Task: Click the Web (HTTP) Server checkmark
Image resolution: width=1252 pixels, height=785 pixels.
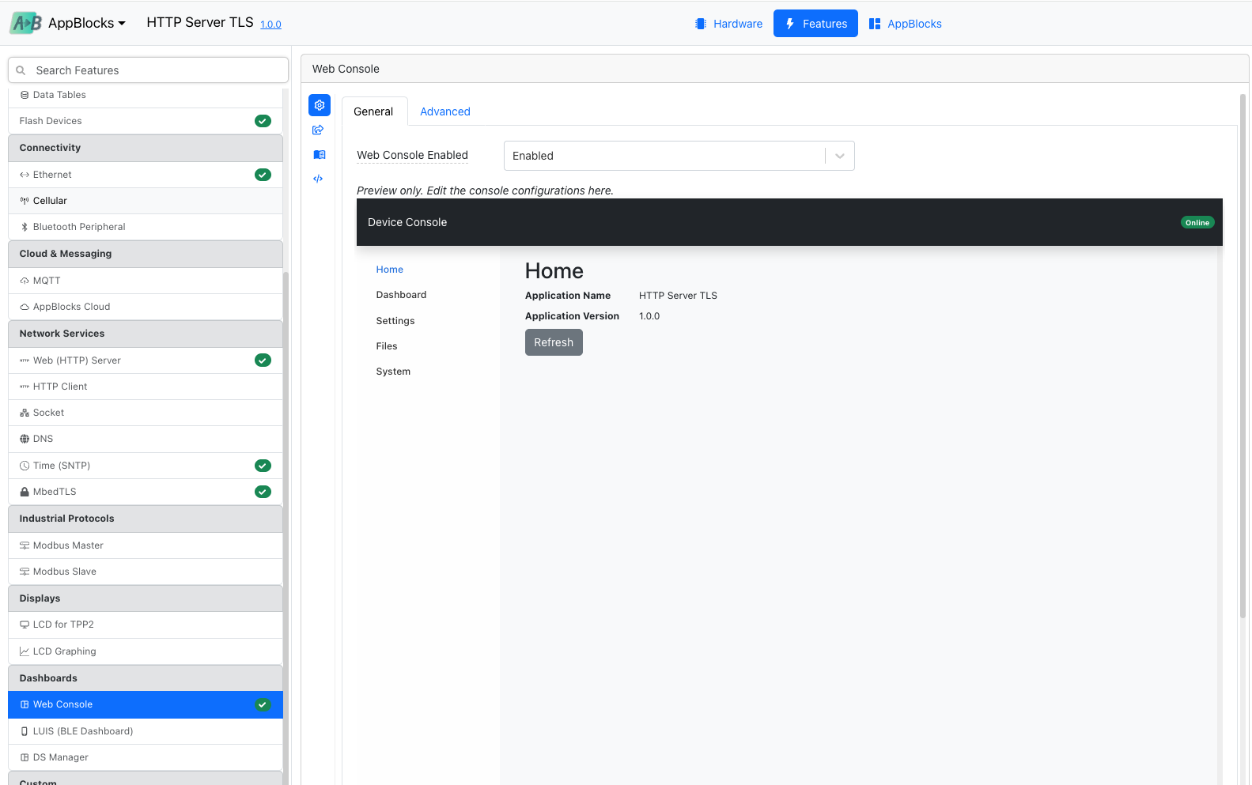Action: (263, 360)
